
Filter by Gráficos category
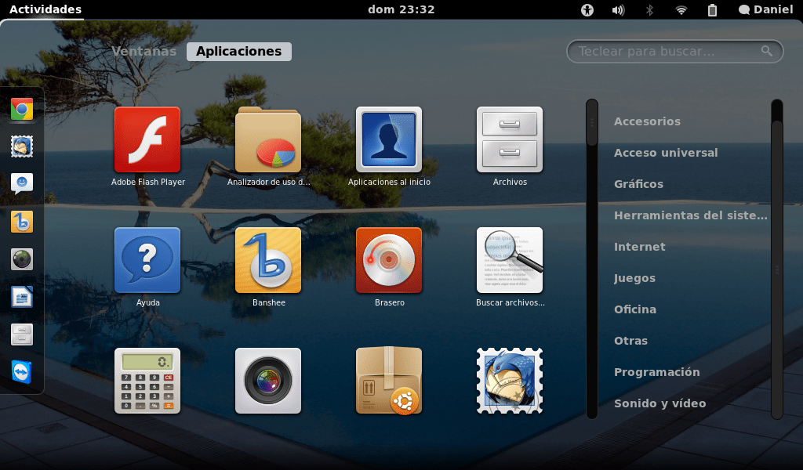638,183
